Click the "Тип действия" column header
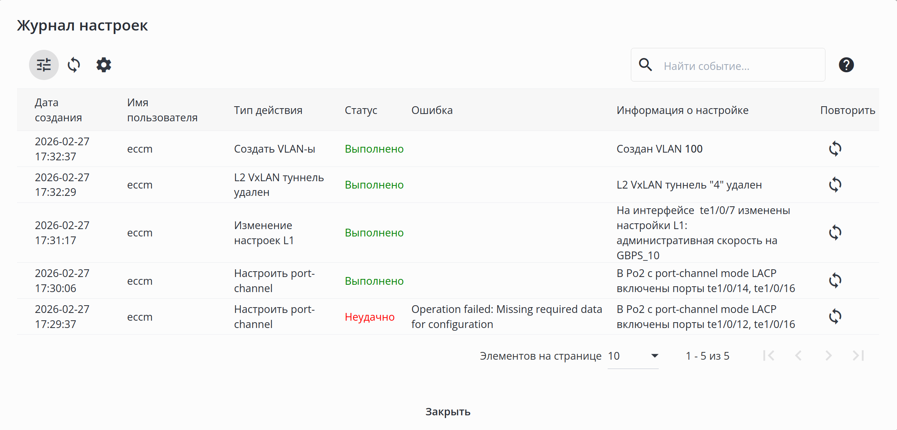The width and height of the screenshot is (897, 430). click(x=268, y=110)
